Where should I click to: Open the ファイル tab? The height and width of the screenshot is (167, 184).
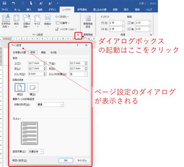click(5, 10)
